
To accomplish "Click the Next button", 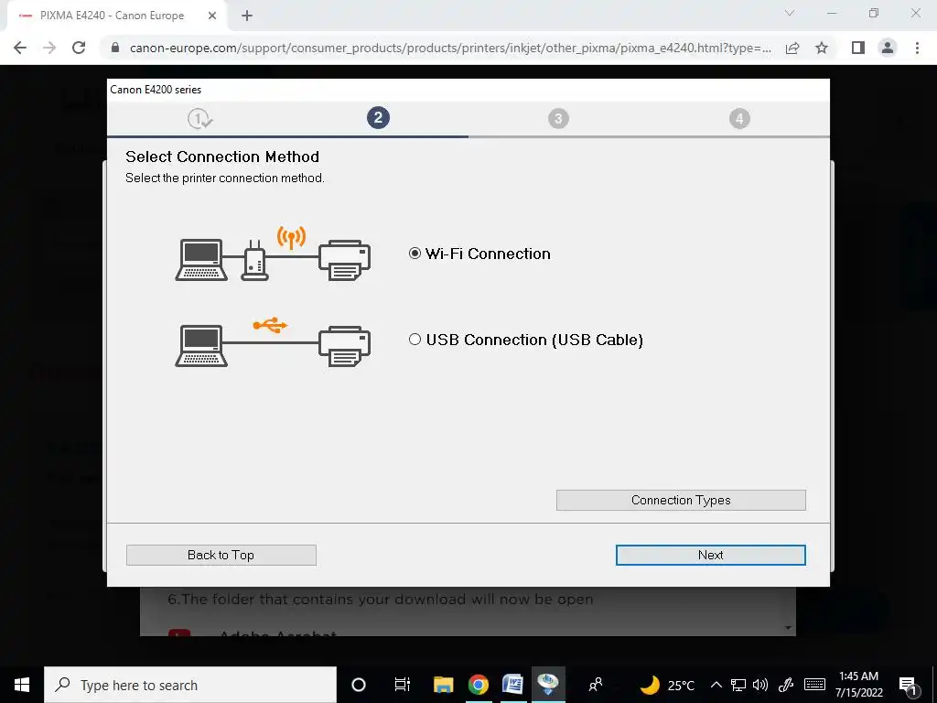I will [710, 555].
